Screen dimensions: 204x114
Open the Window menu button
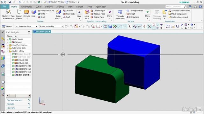click(71, 2)
